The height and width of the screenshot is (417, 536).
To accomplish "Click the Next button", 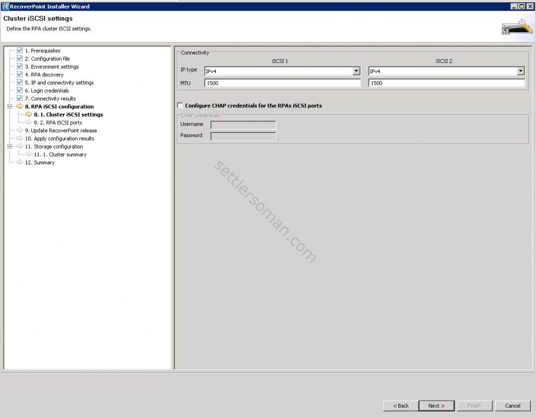I will point(436,405).
